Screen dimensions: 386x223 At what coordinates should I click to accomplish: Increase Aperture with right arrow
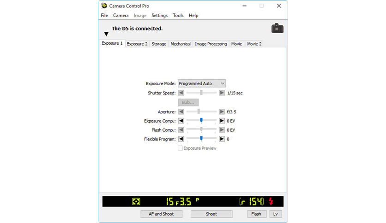click(x=222, y=112)
